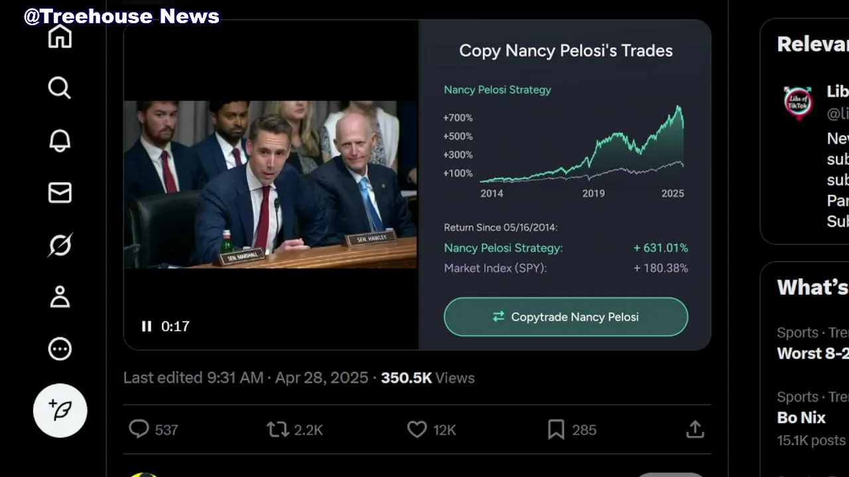849x477 pixels.
Task: Bookmark the post
Action: [556, 429]
